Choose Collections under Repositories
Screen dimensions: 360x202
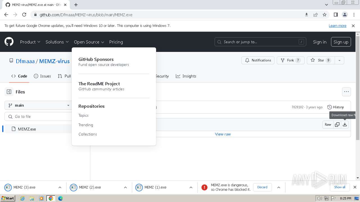(88, 134)
